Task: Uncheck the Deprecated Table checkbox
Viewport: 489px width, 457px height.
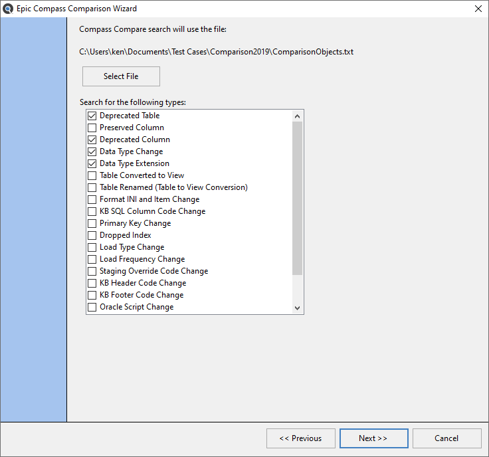Action: [x=92, y=116]
